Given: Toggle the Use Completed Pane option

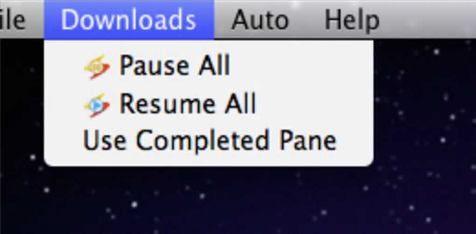Looking at the screenshot, I should (x=209, y=140).
